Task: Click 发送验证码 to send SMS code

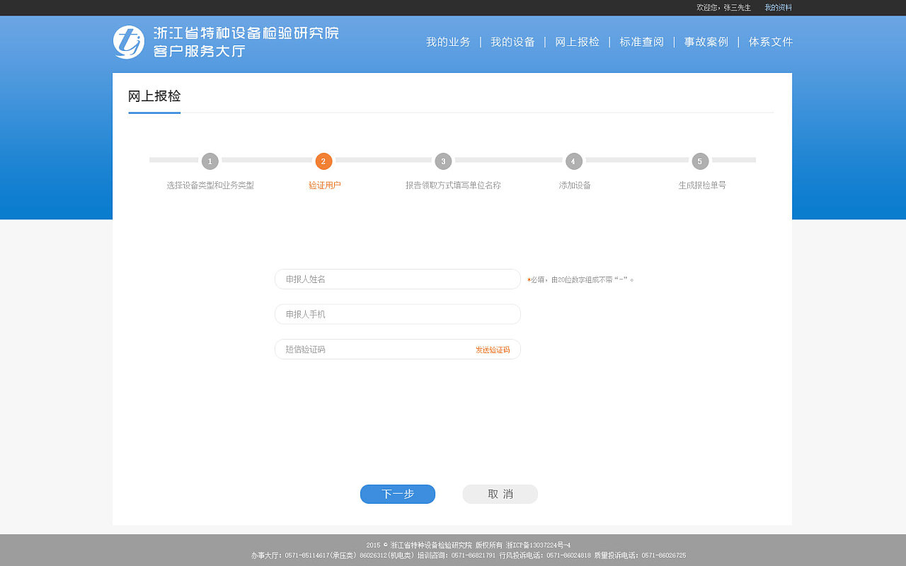Action: (x=493, y=350)
